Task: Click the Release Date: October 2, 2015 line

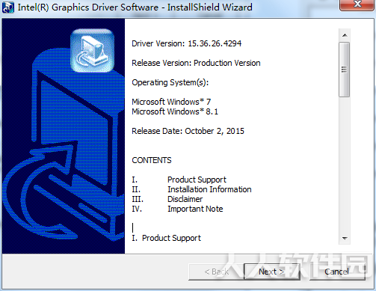Action: click(188, 131)
